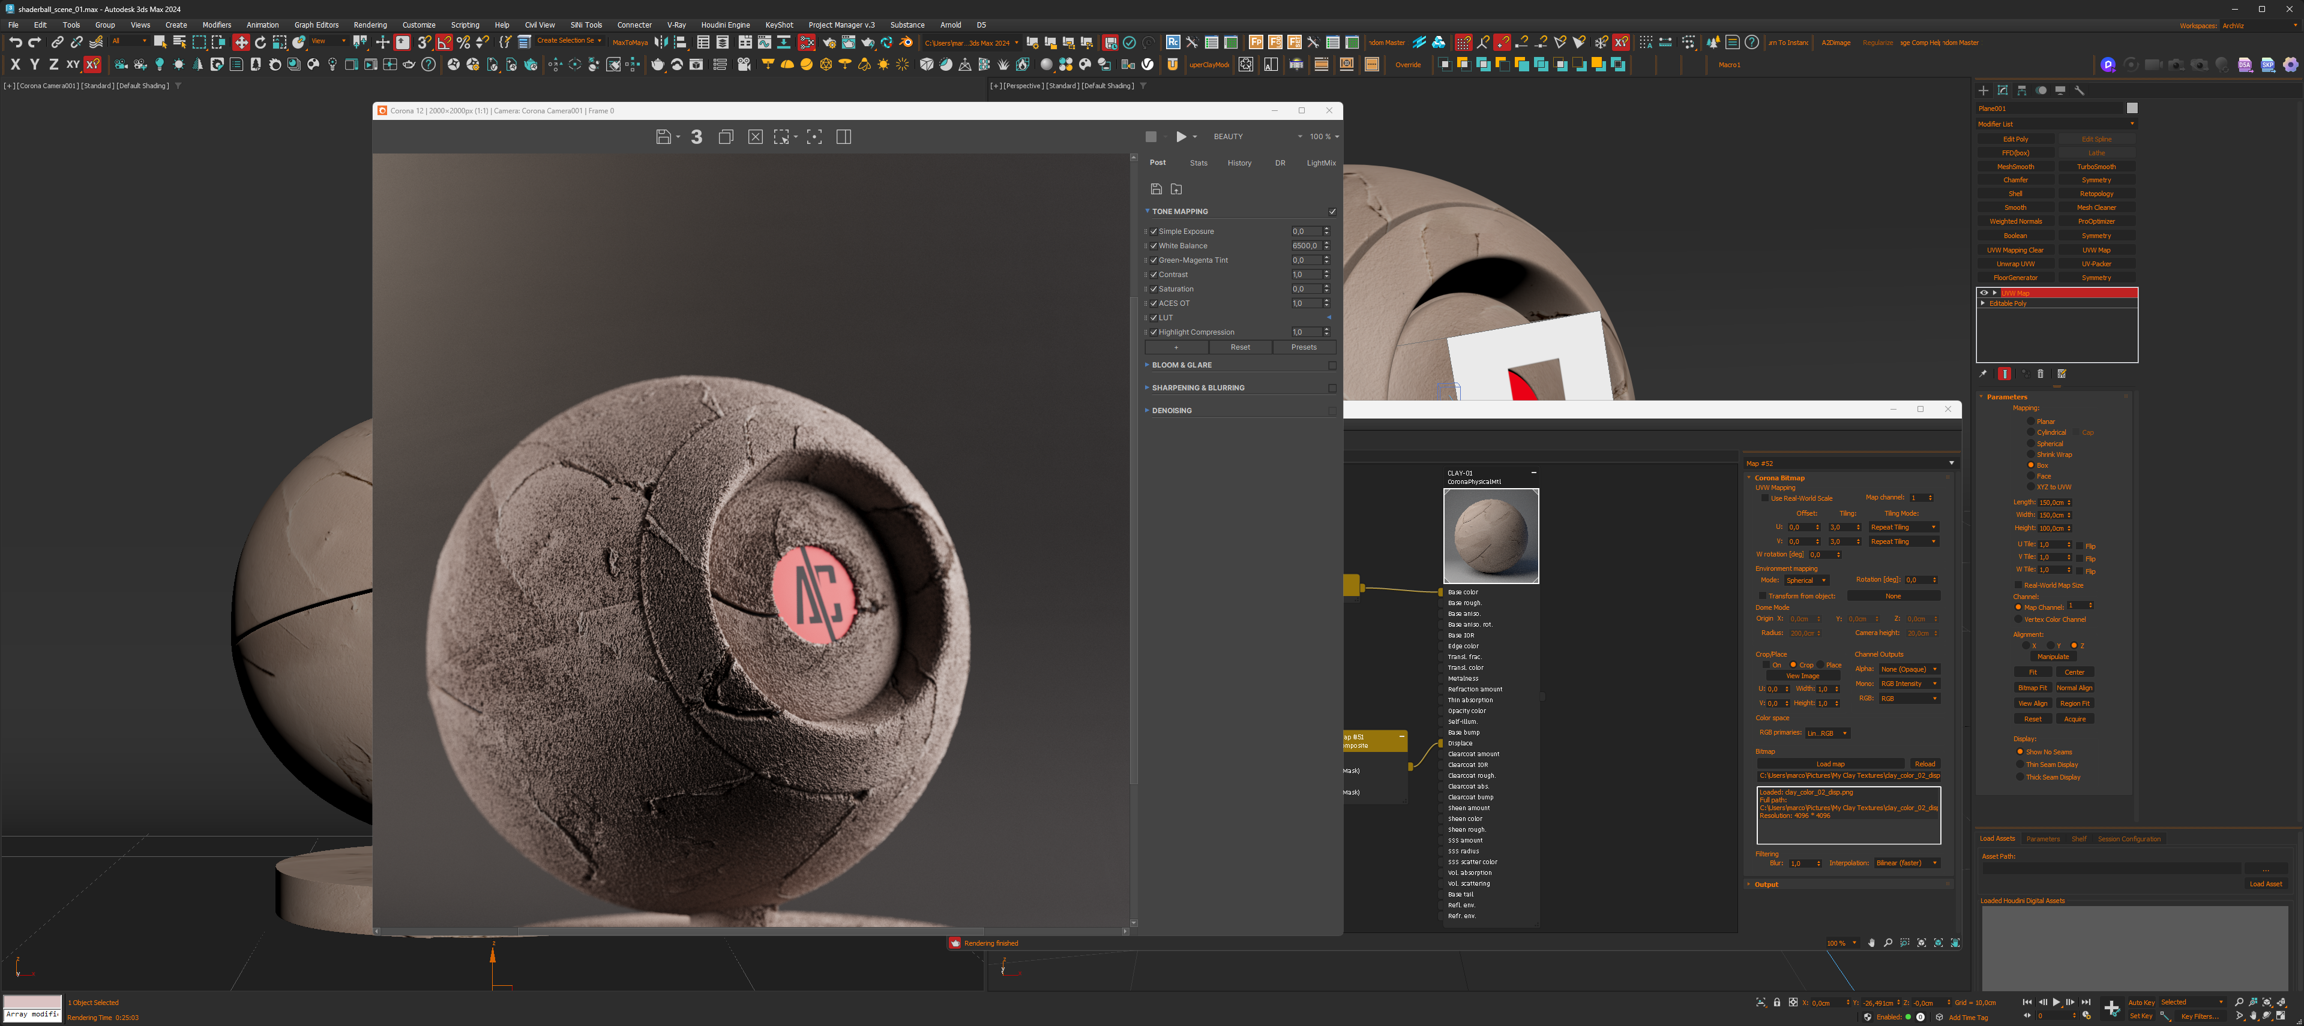This screenshot has height=1026, width=2304.
Task: Remove modifier with trash icon
Action: tap(2040, 374)
